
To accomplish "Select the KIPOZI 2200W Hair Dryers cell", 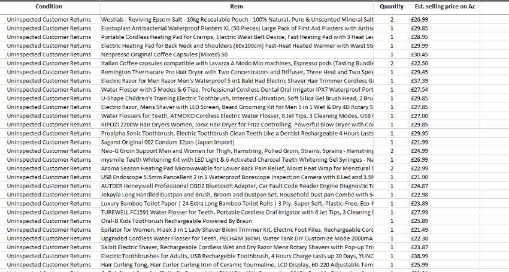I will pyautogui.click(x=237, y=125).
